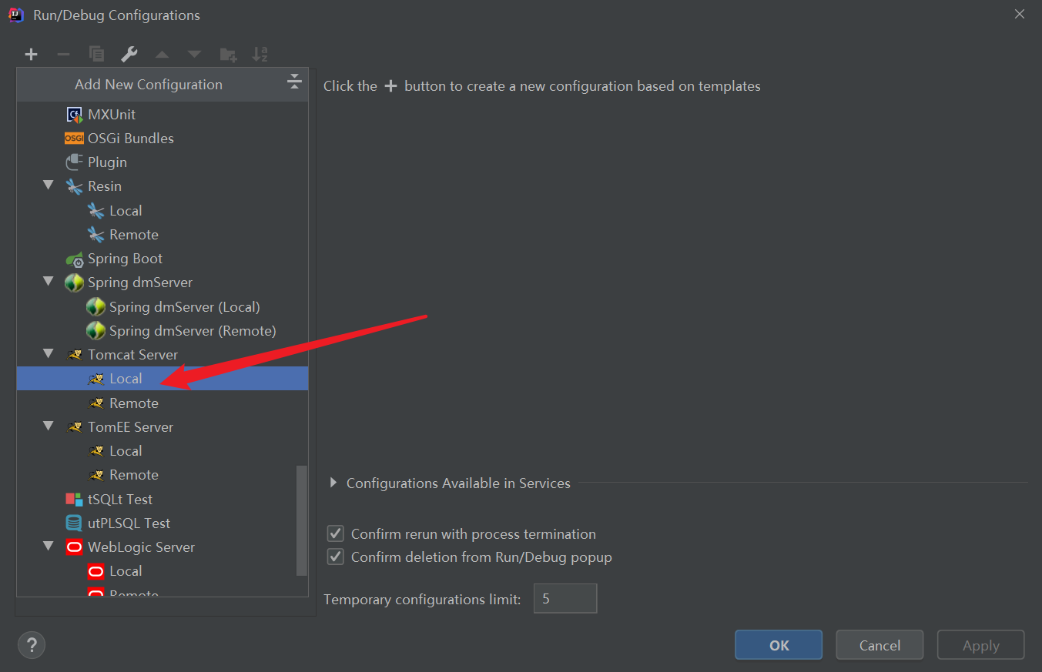The width and height of the screenshot is (1042, 672).
Task: Click the OSGi Bundles label text
Action: click(x=131, y=138)
